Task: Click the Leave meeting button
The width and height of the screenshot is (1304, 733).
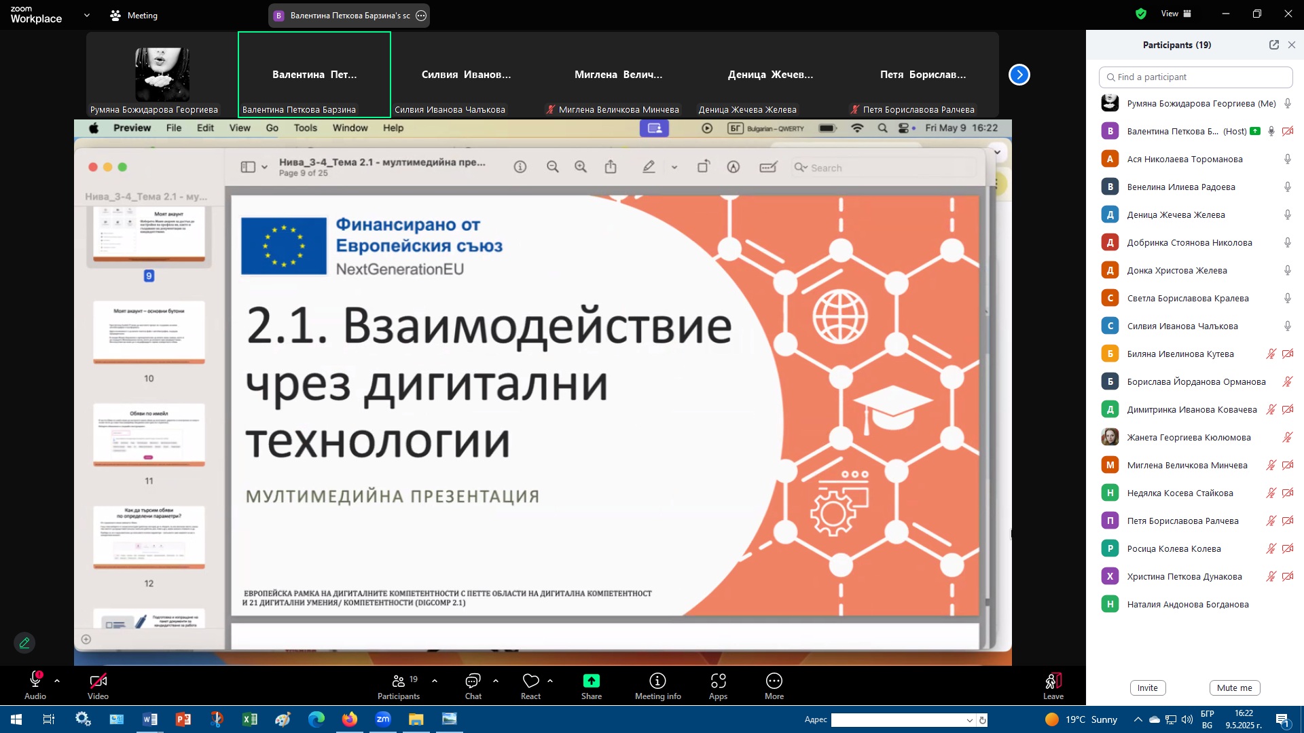Action: 1053,685
